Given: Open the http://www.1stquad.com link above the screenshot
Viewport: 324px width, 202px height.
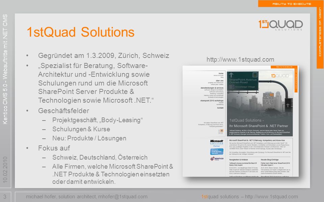Looking at the screenshot, I should tap(240, 60).
